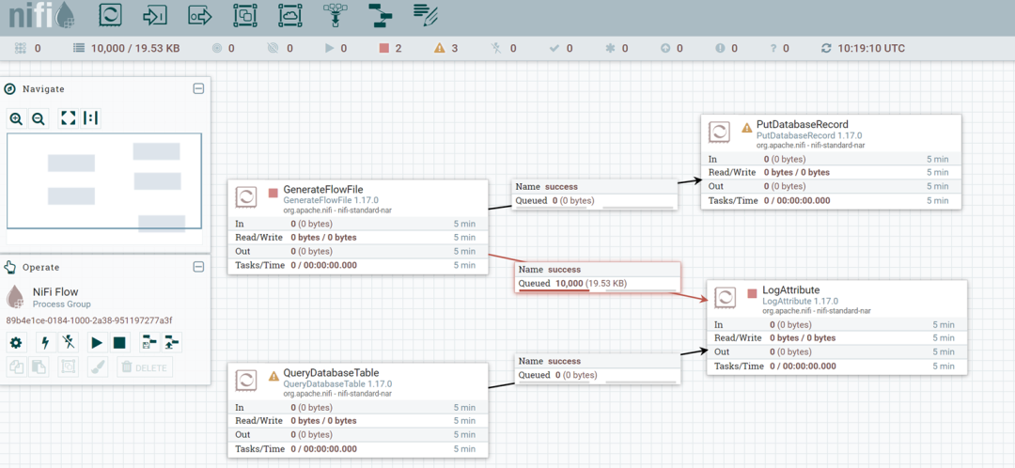Click the NiFi logo
The height and width of the screenshot is (468, 1015).
pyautogui.click(x=41, y=18)
